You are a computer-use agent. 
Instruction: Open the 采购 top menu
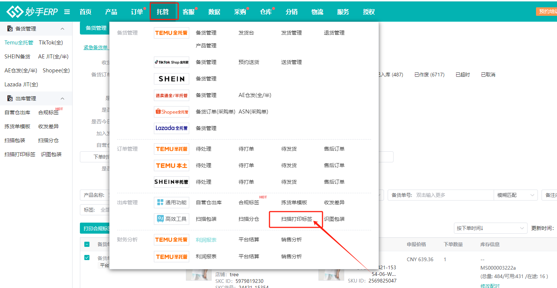(240, 12)
